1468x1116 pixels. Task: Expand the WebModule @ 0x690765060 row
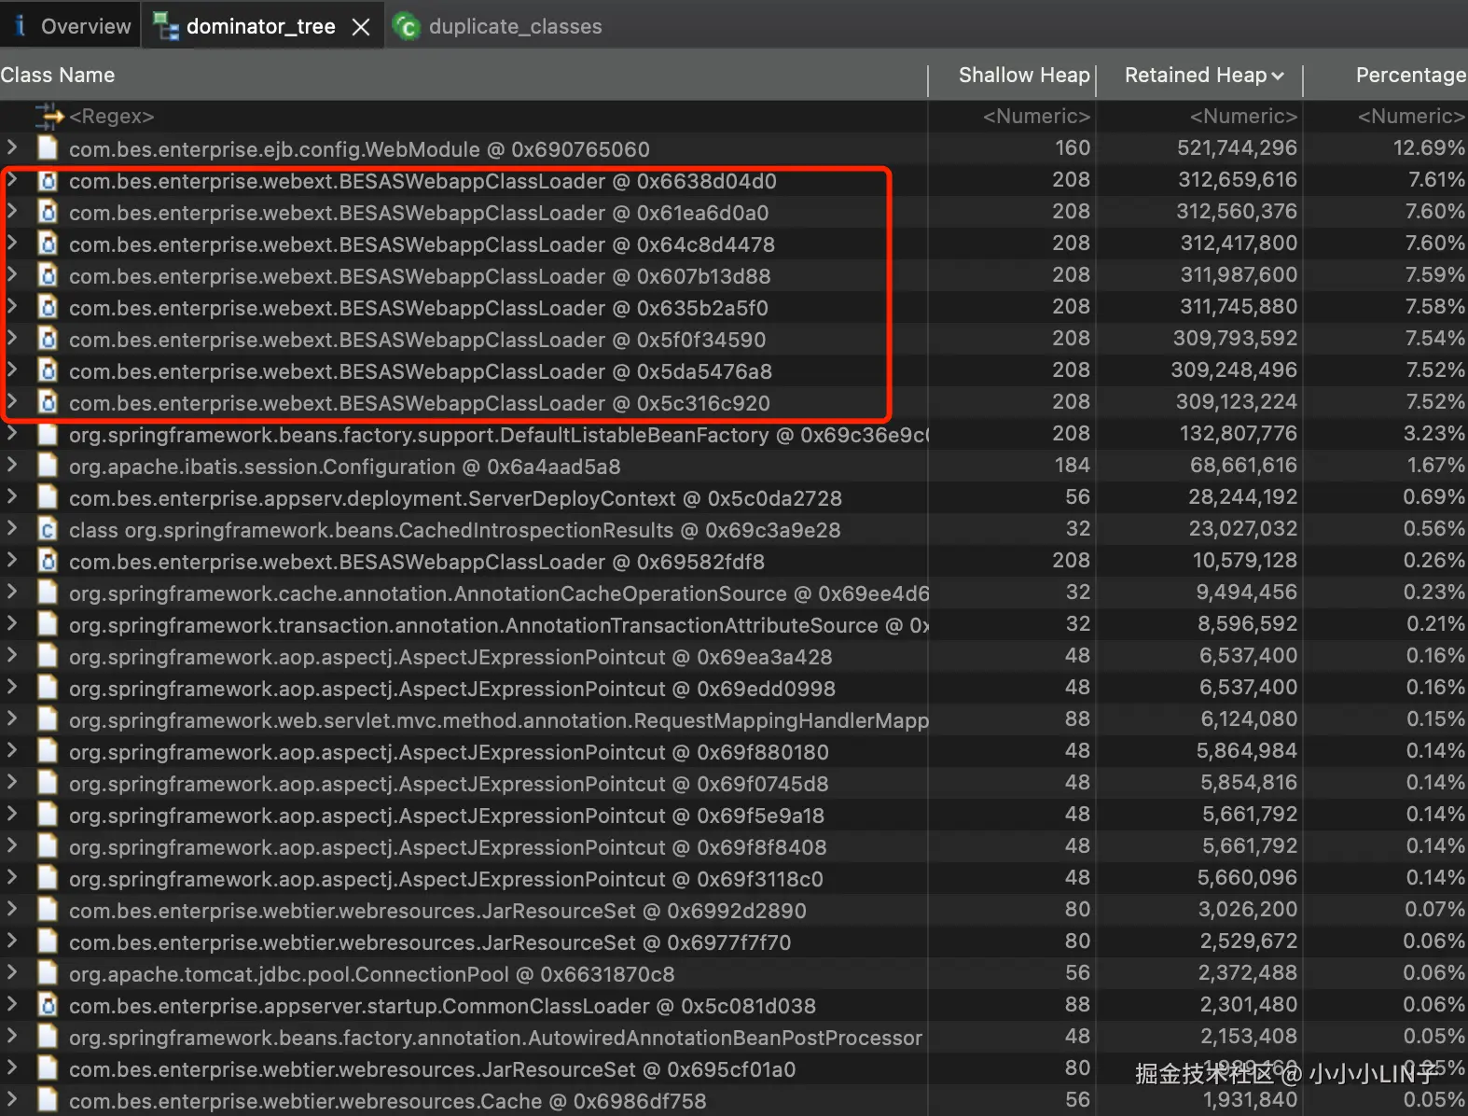click(x=12, y=147)
